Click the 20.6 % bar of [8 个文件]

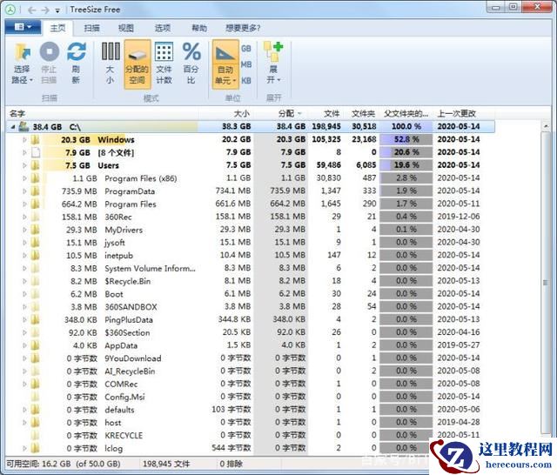coord(406,152)
